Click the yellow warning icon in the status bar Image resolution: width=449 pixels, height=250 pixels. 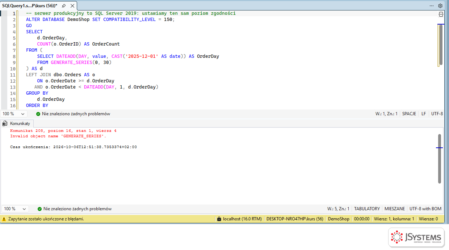pos(4,219)
